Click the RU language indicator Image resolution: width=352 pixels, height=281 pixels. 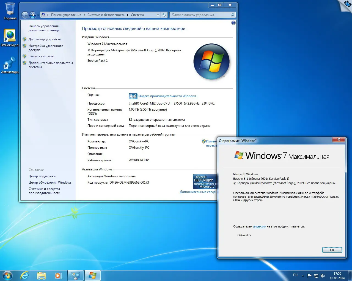tap(295, 275)
